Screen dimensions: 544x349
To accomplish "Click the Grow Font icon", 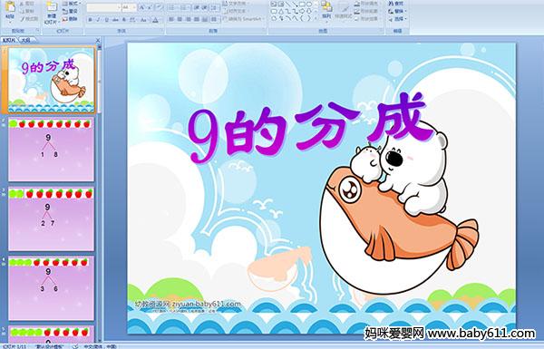I will [142, 7].
